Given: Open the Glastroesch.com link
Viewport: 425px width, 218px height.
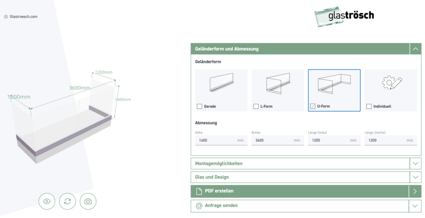Looking at the screenshot, I should (x=23, y=17).
